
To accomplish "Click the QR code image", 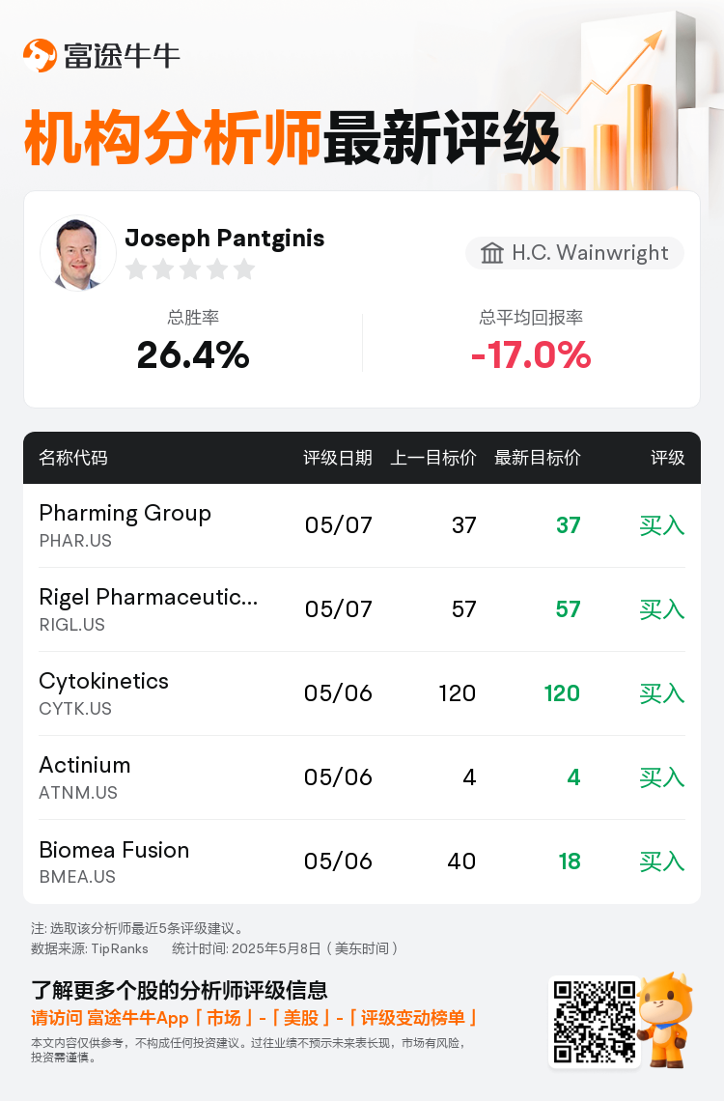I will click(595, 1023).
